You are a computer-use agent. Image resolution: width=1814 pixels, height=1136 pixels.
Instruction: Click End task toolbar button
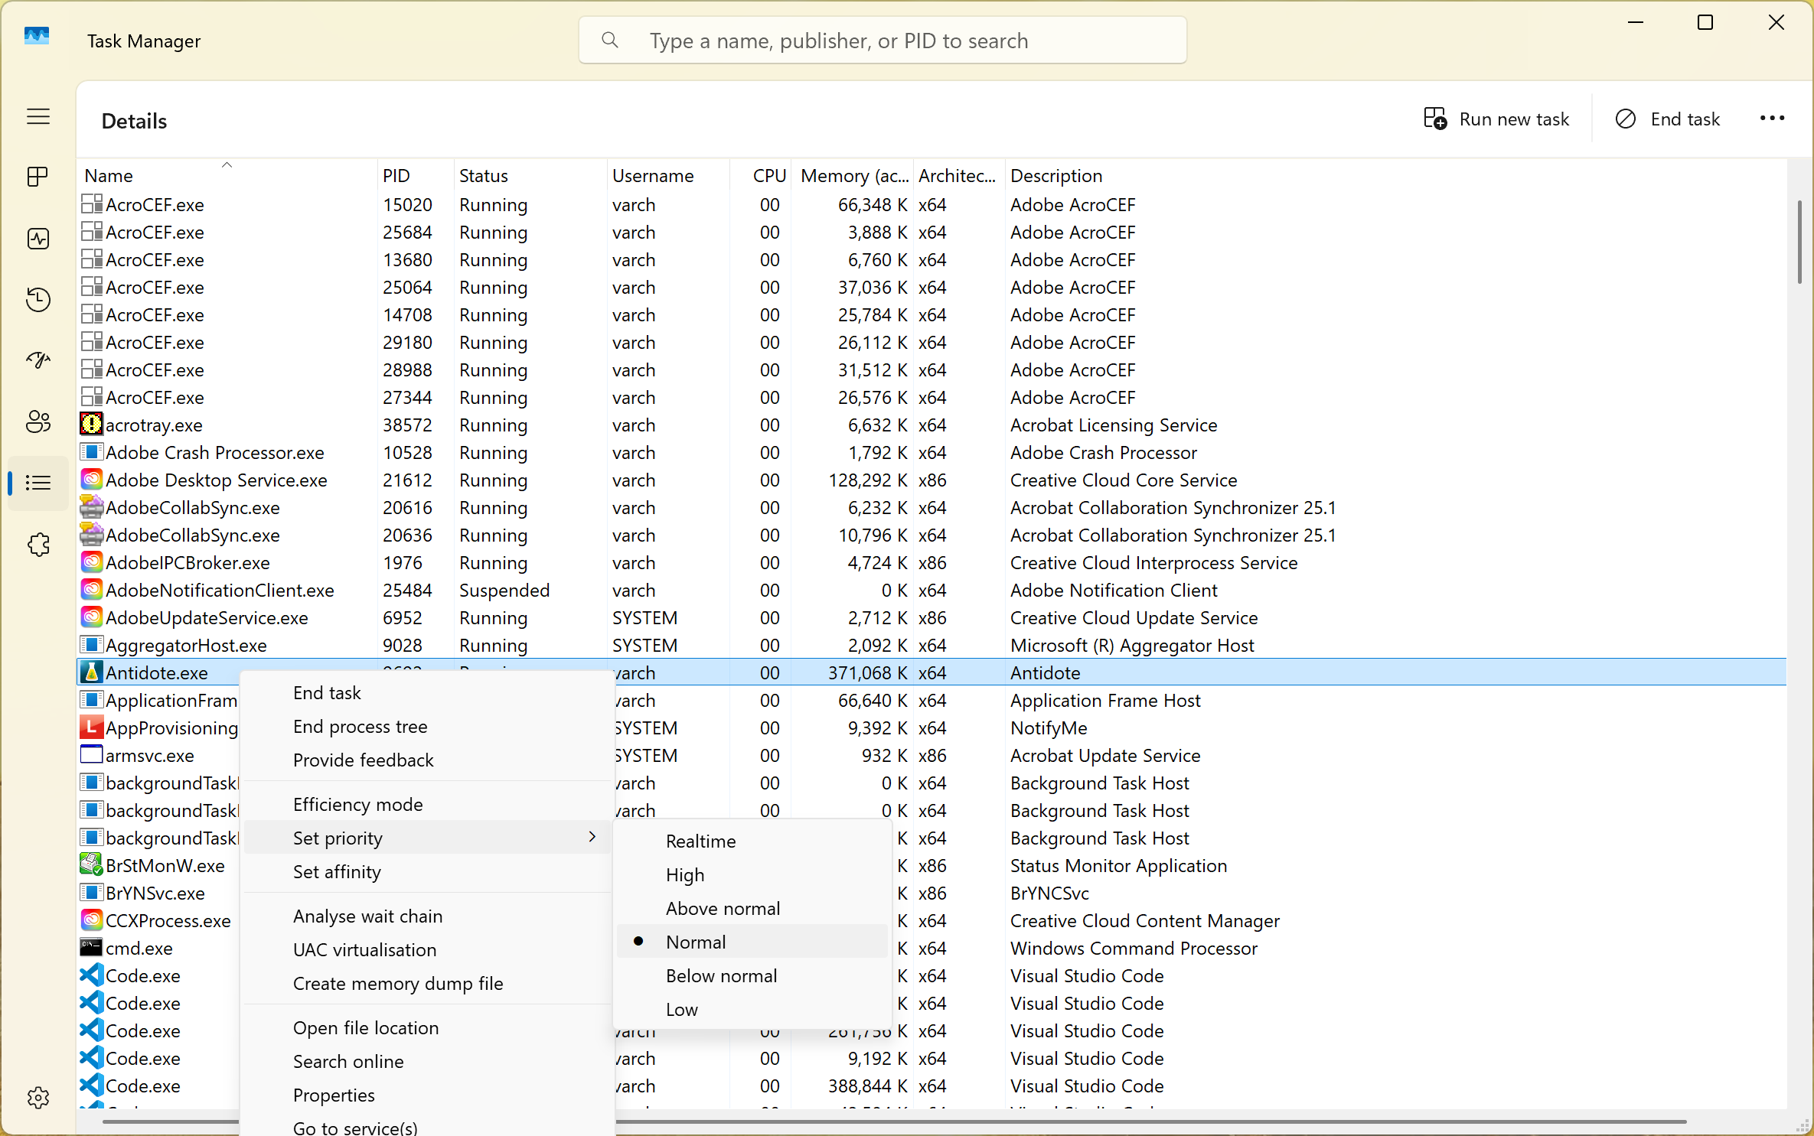pos(1668,119)
